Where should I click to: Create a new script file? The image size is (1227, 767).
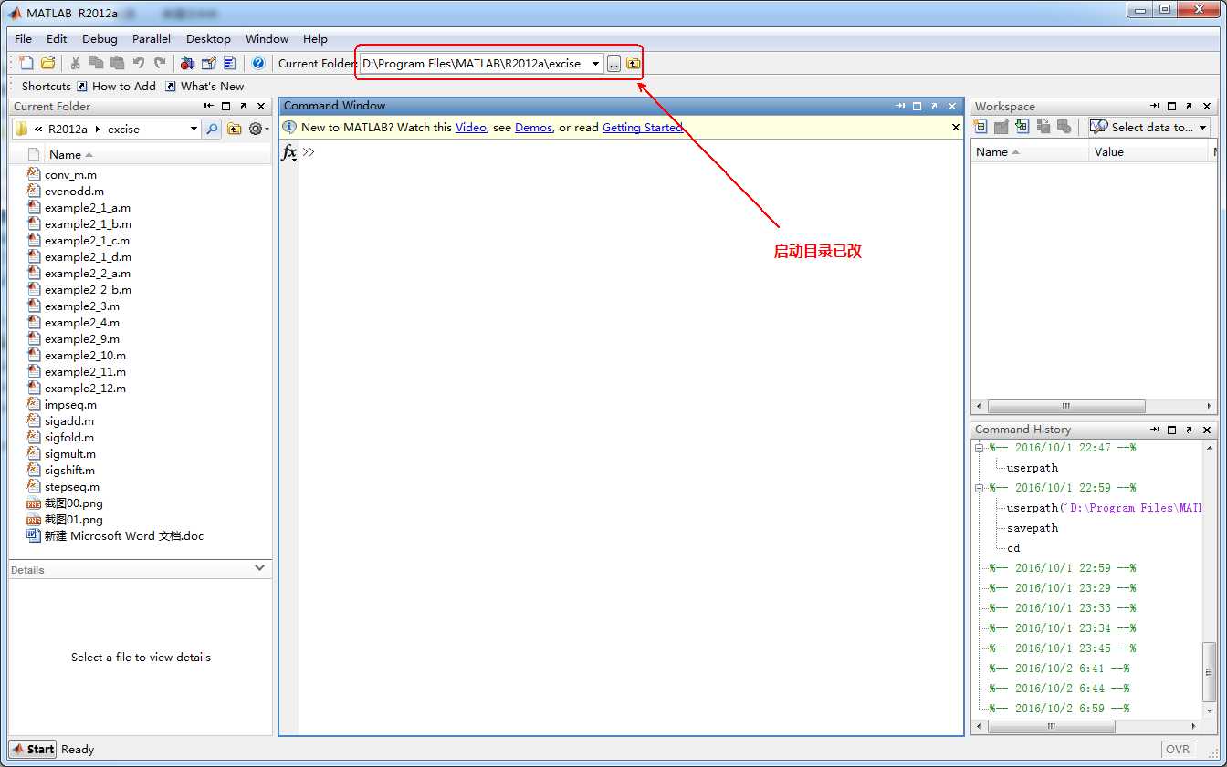[x=26, y=63]
